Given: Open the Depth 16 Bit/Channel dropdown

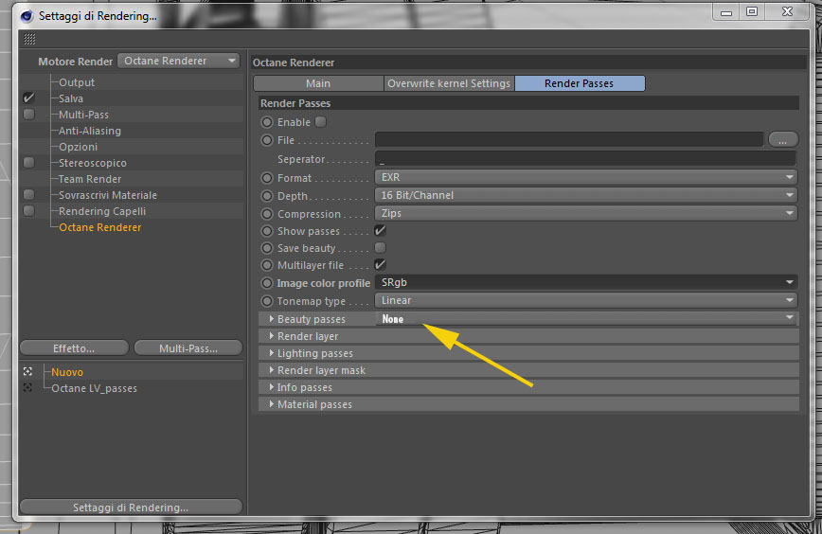Looking at the screenshot, I should point(586,195).
